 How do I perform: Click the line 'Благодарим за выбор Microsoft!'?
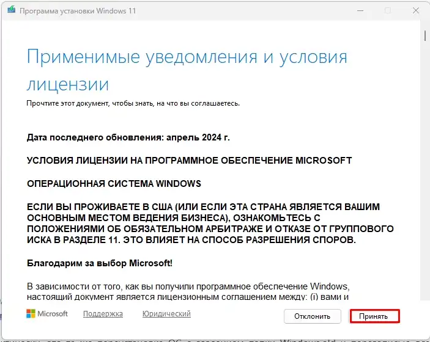point(100,263)
